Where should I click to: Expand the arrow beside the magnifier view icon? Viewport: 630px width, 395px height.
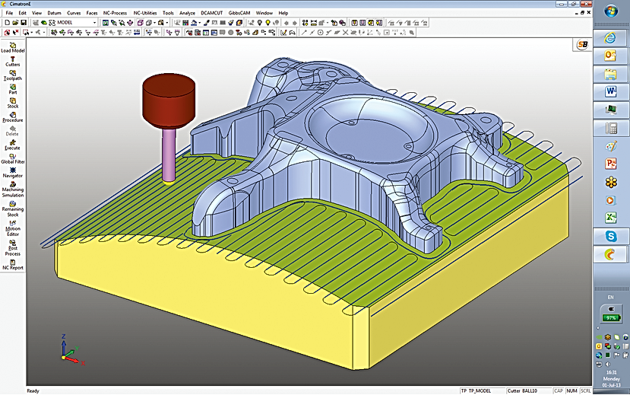[166, 23]
